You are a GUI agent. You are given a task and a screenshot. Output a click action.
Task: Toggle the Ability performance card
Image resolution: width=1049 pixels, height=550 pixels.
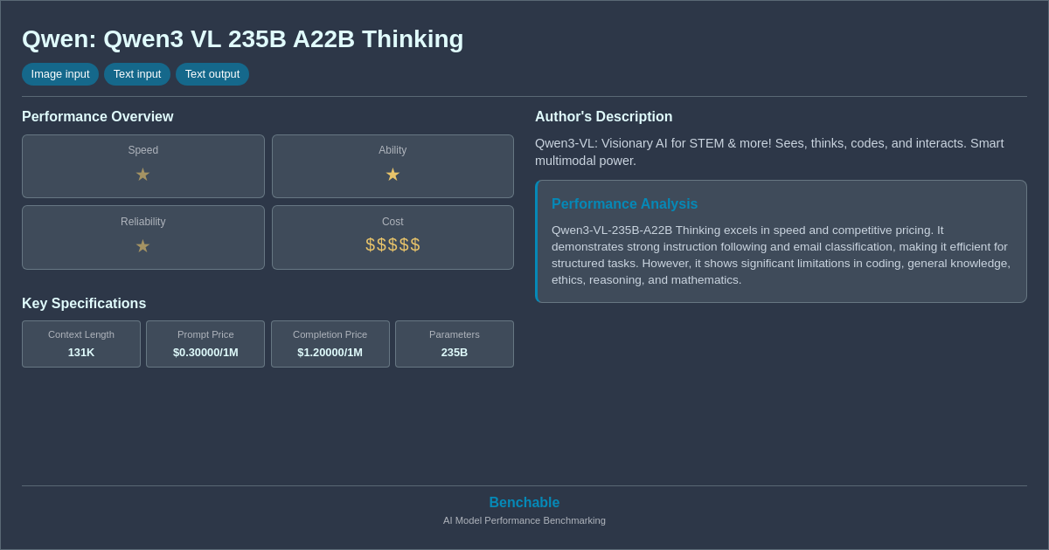click(x=393, y=166)
